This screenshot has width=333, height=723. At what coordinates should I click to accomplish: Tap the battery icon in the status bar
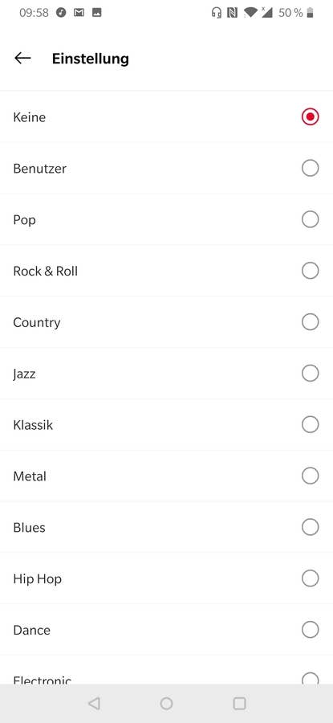[310, 13]
